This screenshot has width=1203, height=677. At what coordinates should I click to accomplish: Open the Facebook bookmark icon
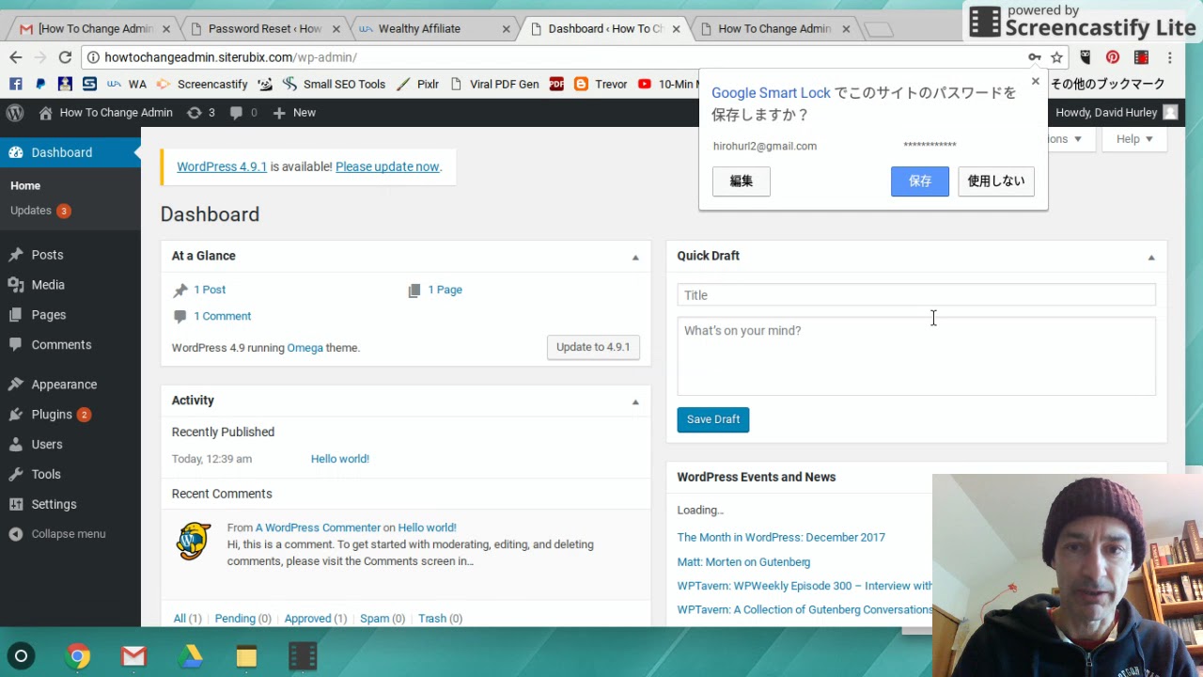[16, 84]
